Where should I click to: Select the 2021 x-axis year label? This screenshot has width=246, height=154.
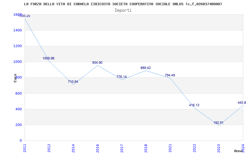(x=170, y=148)
